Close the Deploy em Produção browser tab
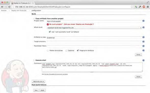This screenshot has height=93, width=150. 33,3
